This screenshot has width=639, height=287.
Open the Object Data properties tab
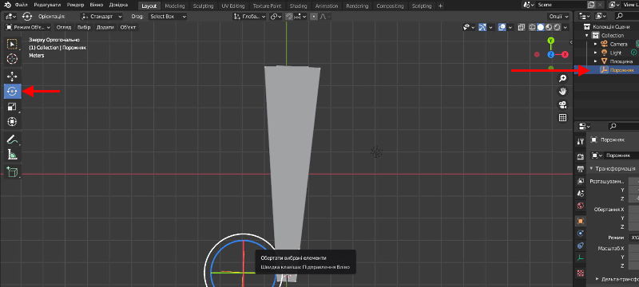(581, 258)
